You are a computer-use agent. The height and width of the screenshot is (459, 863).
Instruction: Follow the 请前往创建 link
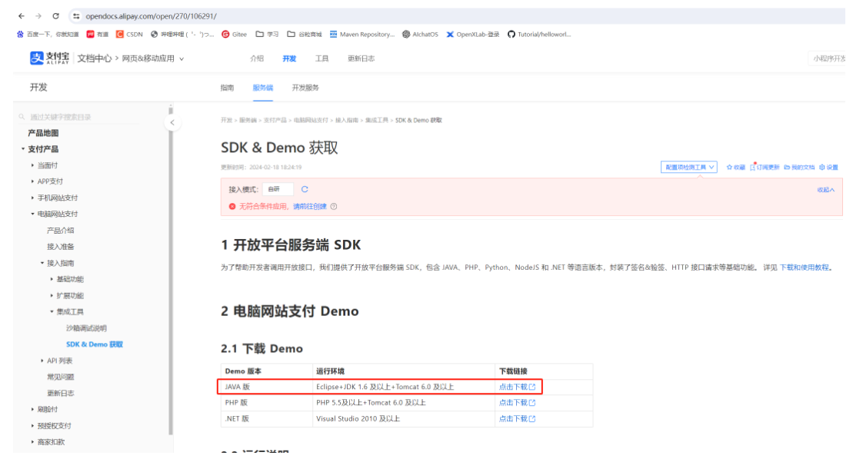[309, 206]
